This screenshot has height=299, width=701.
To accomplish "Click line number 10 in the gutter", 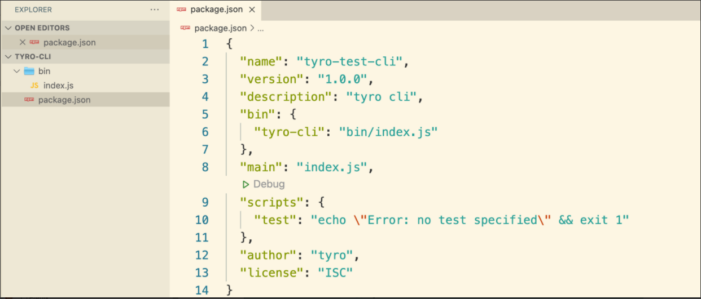I will pos(201,220).
